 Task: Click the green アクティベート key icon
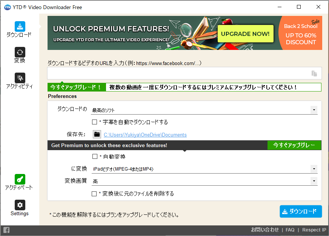point(19,180)
